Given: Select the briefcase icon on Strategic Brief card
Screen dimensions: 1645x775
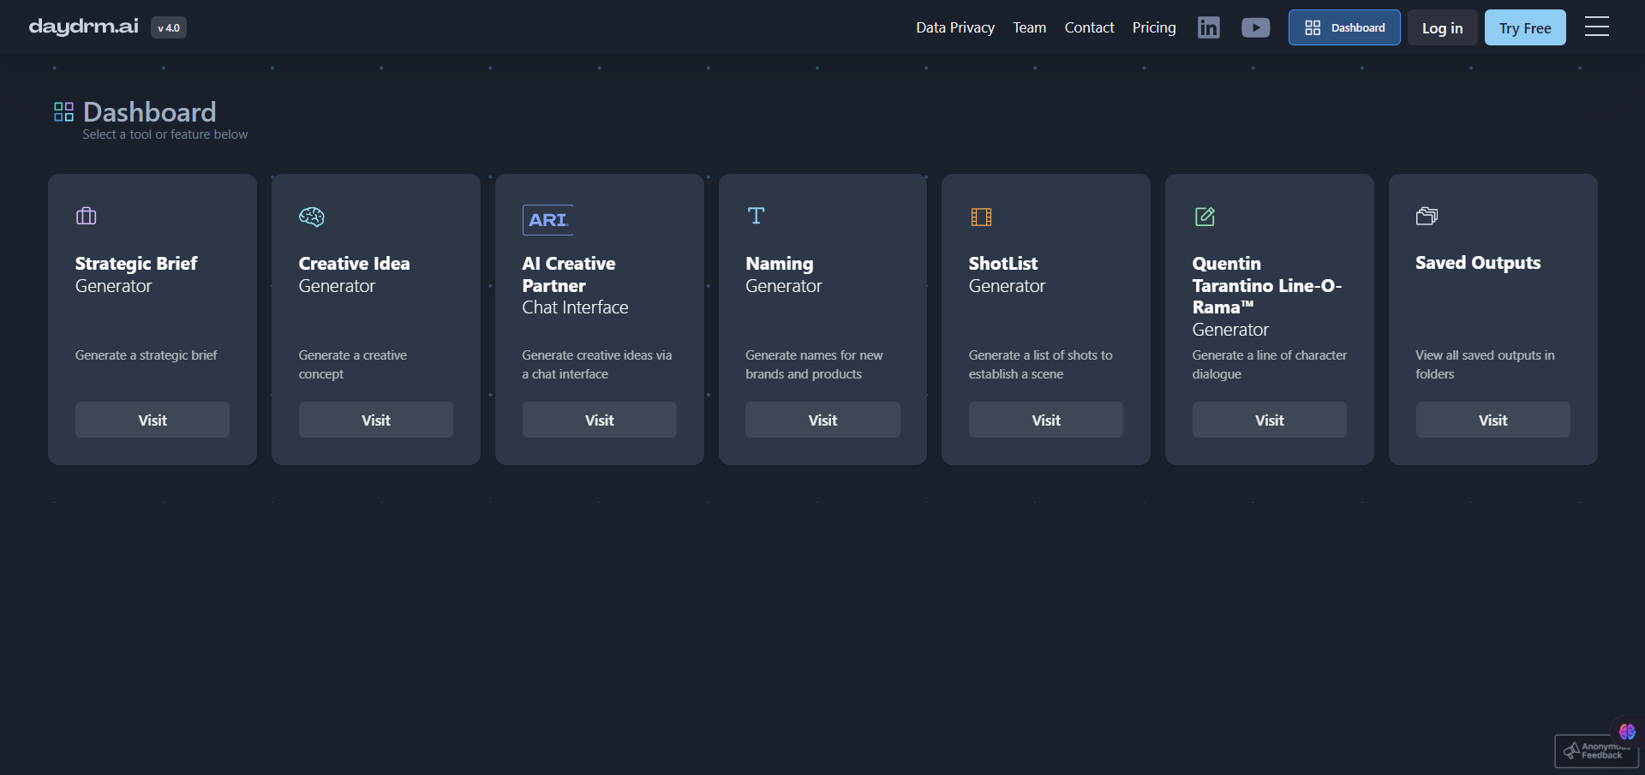Looking at the screenshot, I should click(x=86, y=217).
